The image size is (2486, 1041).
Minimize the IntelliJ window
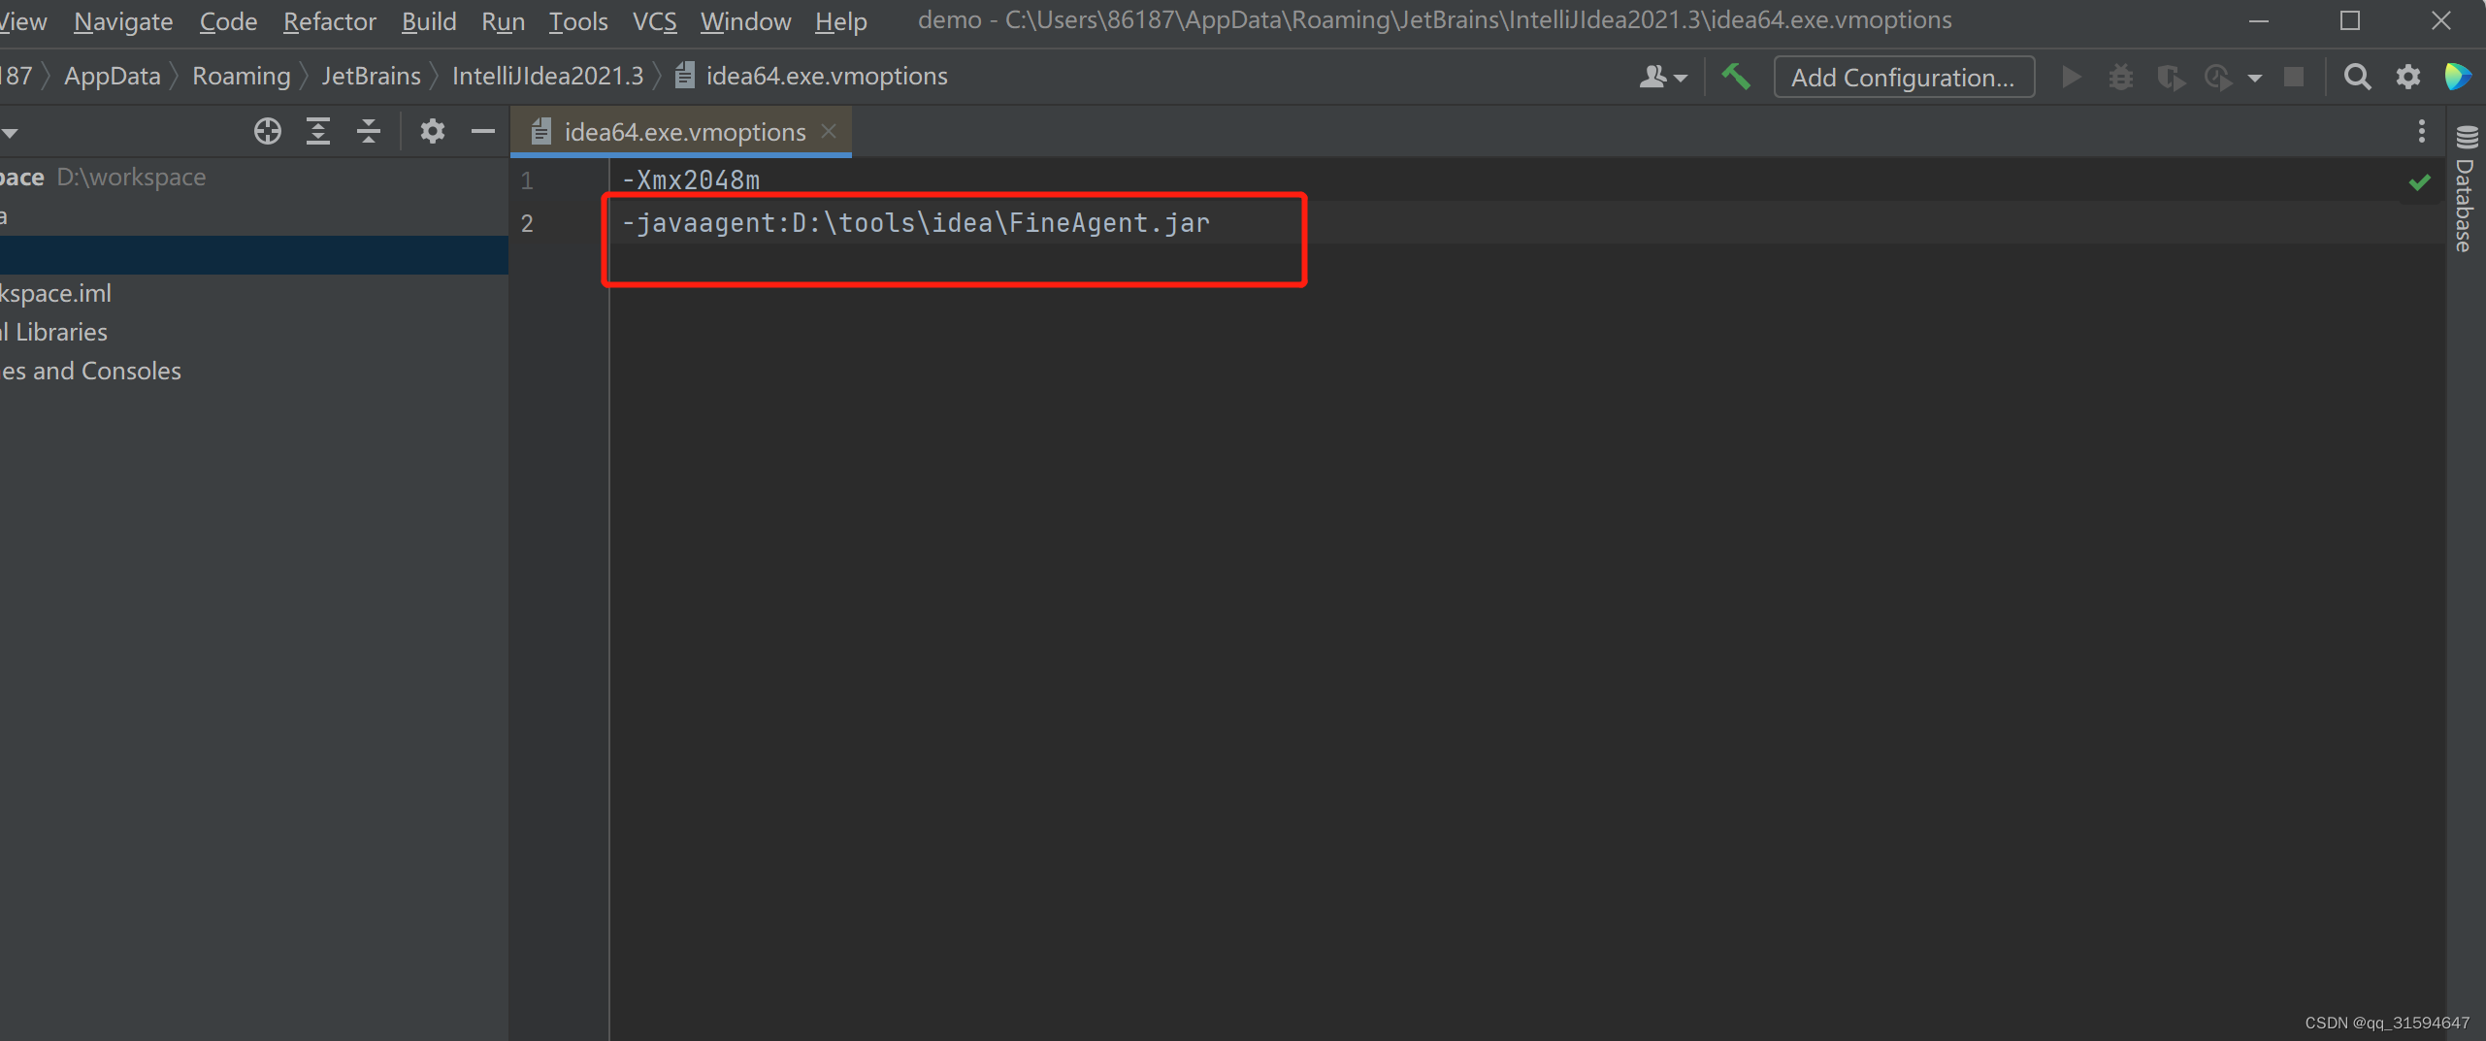coord(2259,21)
